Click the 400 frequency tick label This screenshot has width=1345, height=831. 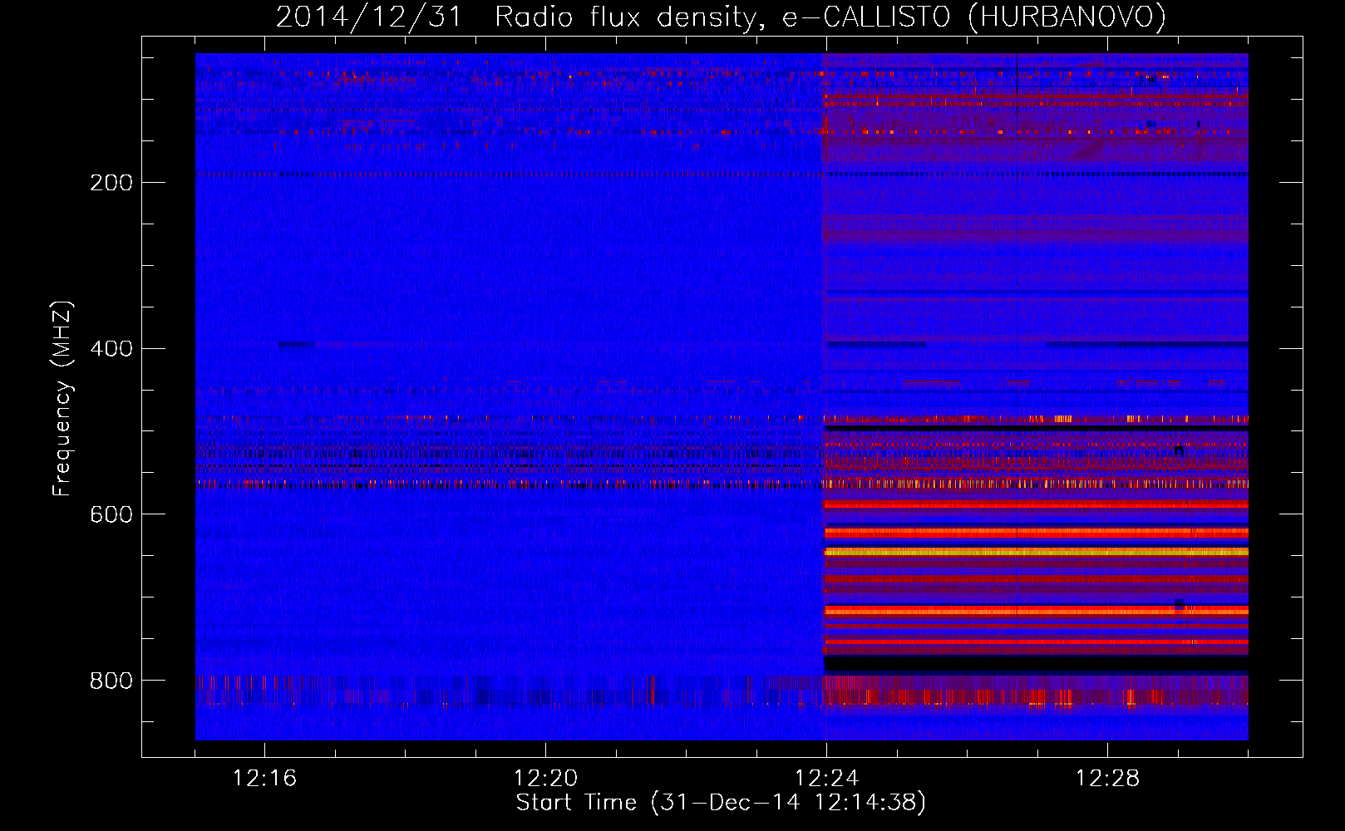click(111, 349)
